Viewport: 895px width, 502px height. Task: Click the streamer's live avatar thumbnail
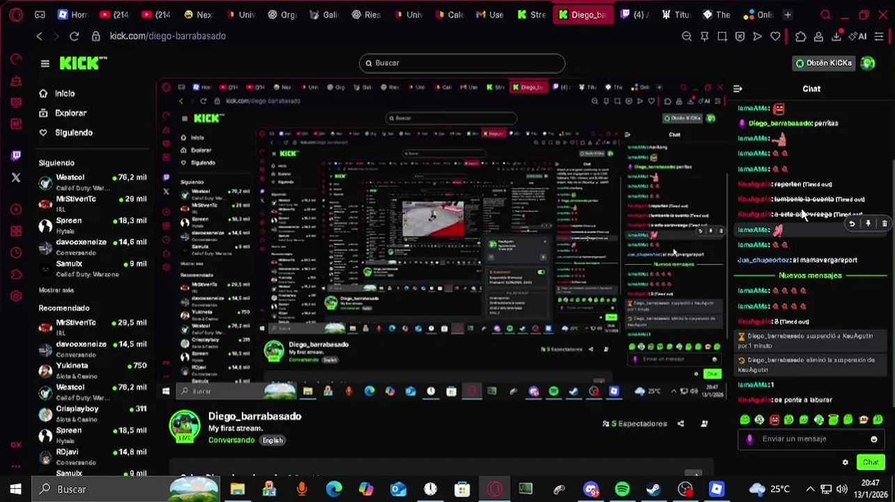pos(185,427)
